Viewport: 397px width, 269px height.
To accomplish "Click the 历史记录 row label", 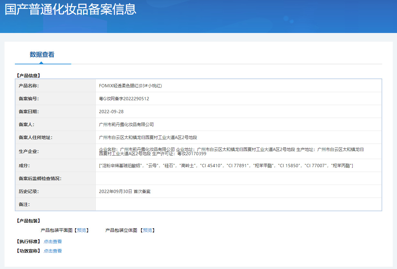I will pyautogui.click(x=29, y=191).
